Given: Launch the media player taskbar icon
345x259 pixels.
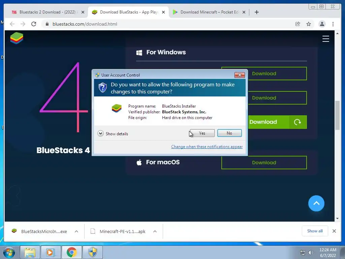Looking at the screenshot, I should click(x=51, y=252).
